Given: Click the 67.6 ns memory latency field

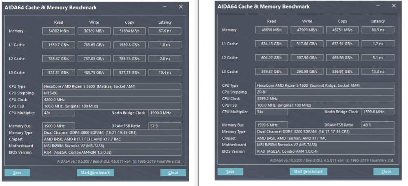Looking at the screenshot, I should click(x=165, y=31).
